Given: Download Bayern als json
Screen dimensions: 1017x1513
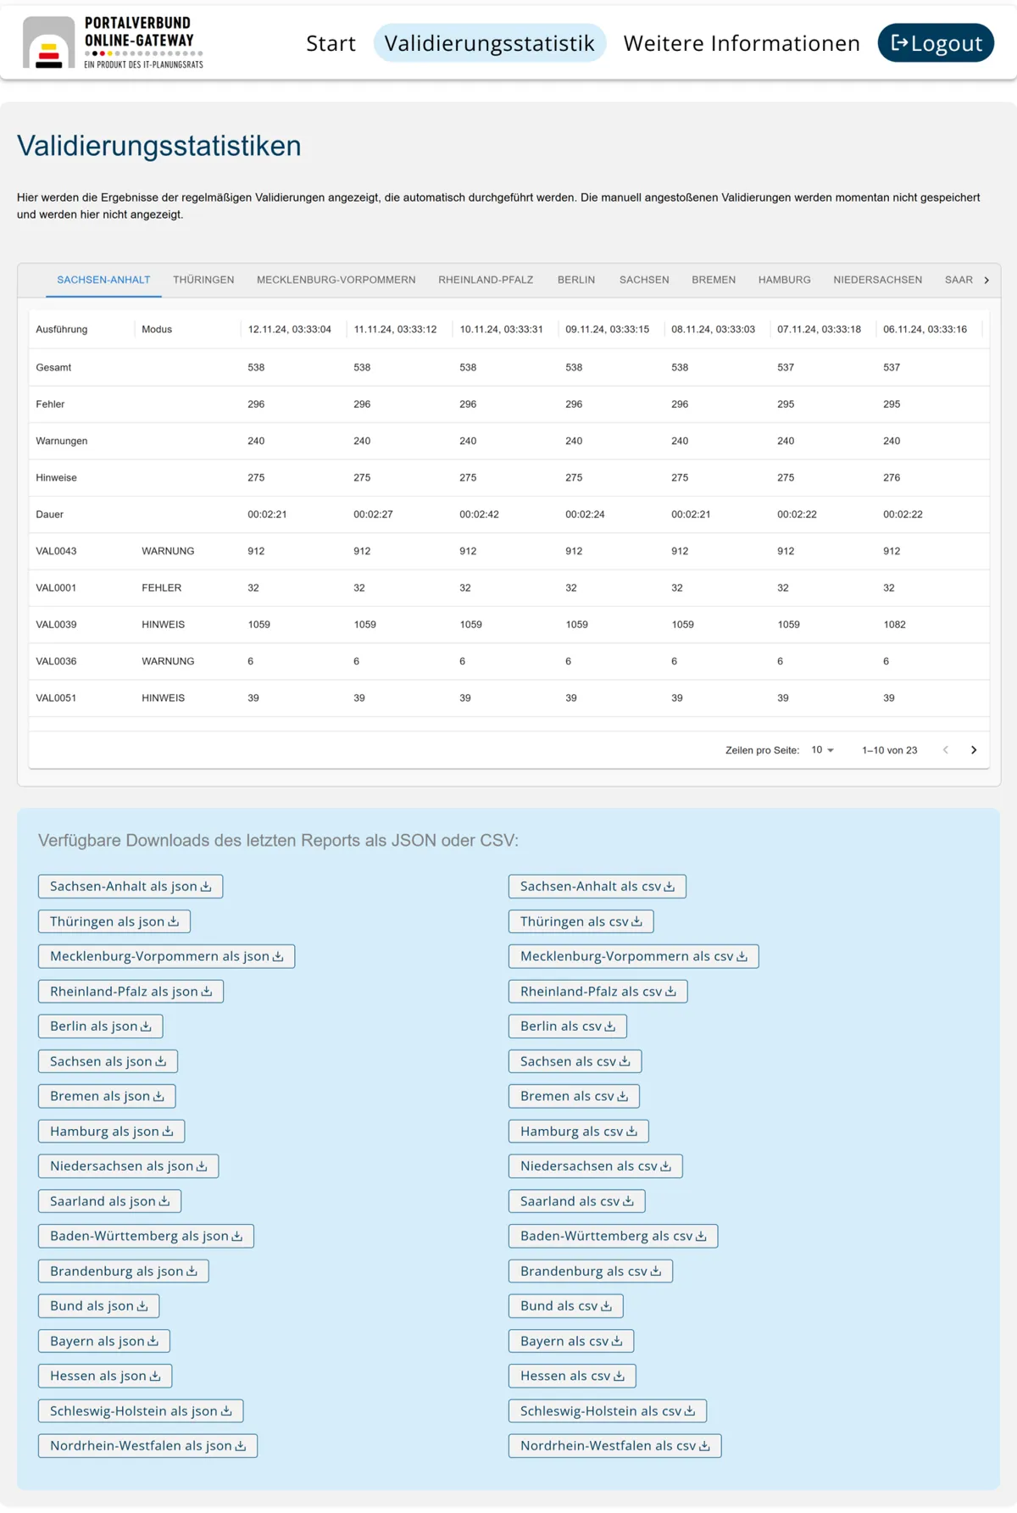Looking at the screenshot, I should point(104,1341).
